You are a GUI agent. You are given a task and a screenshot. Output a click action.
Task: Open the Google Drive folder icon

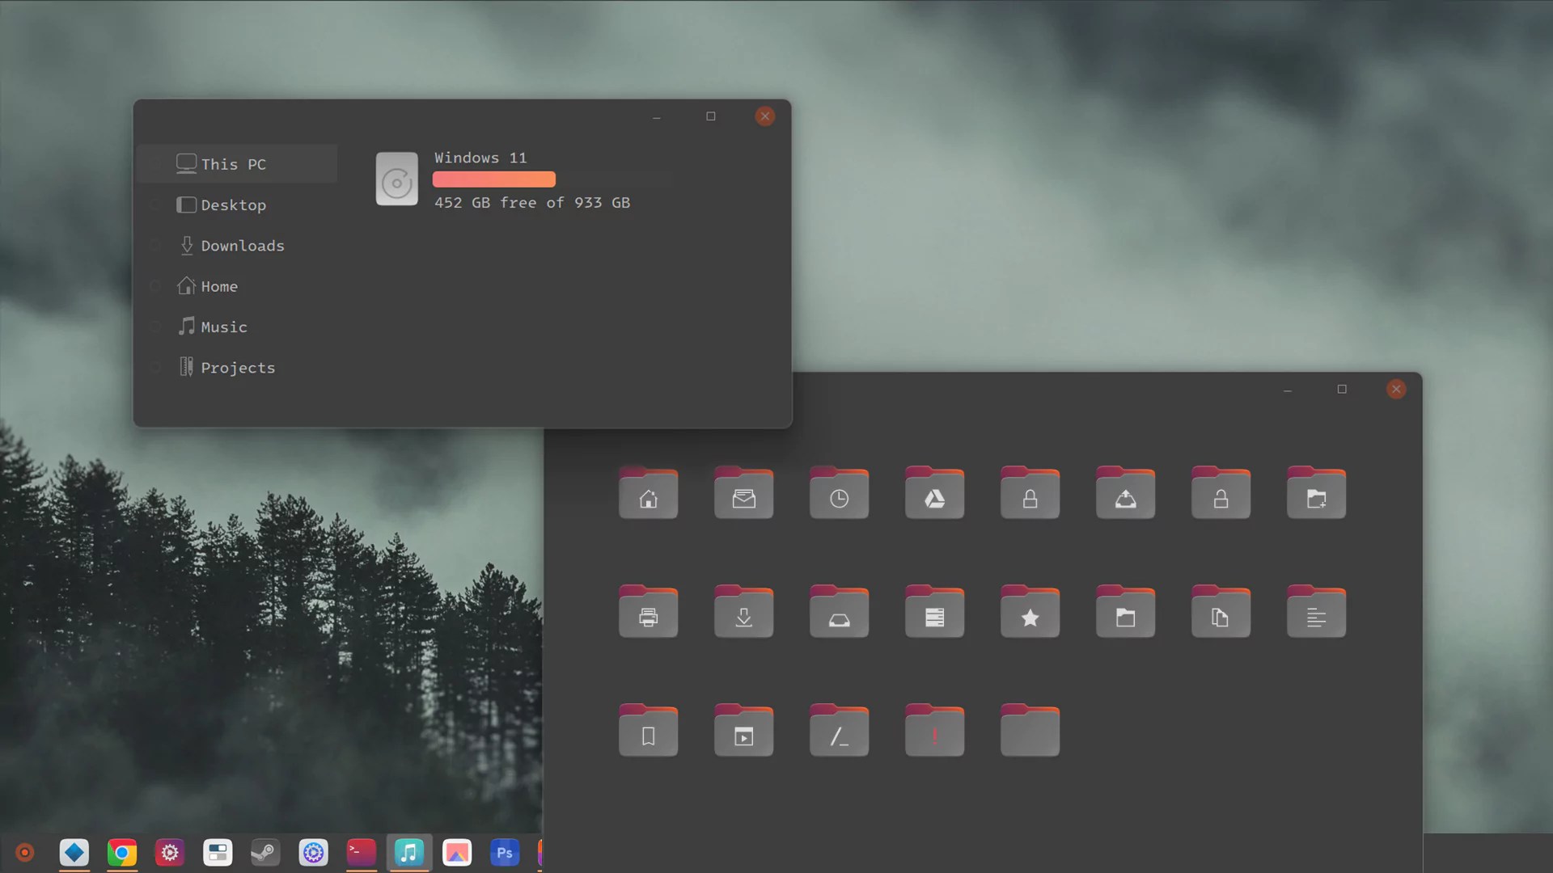[934, 493]
